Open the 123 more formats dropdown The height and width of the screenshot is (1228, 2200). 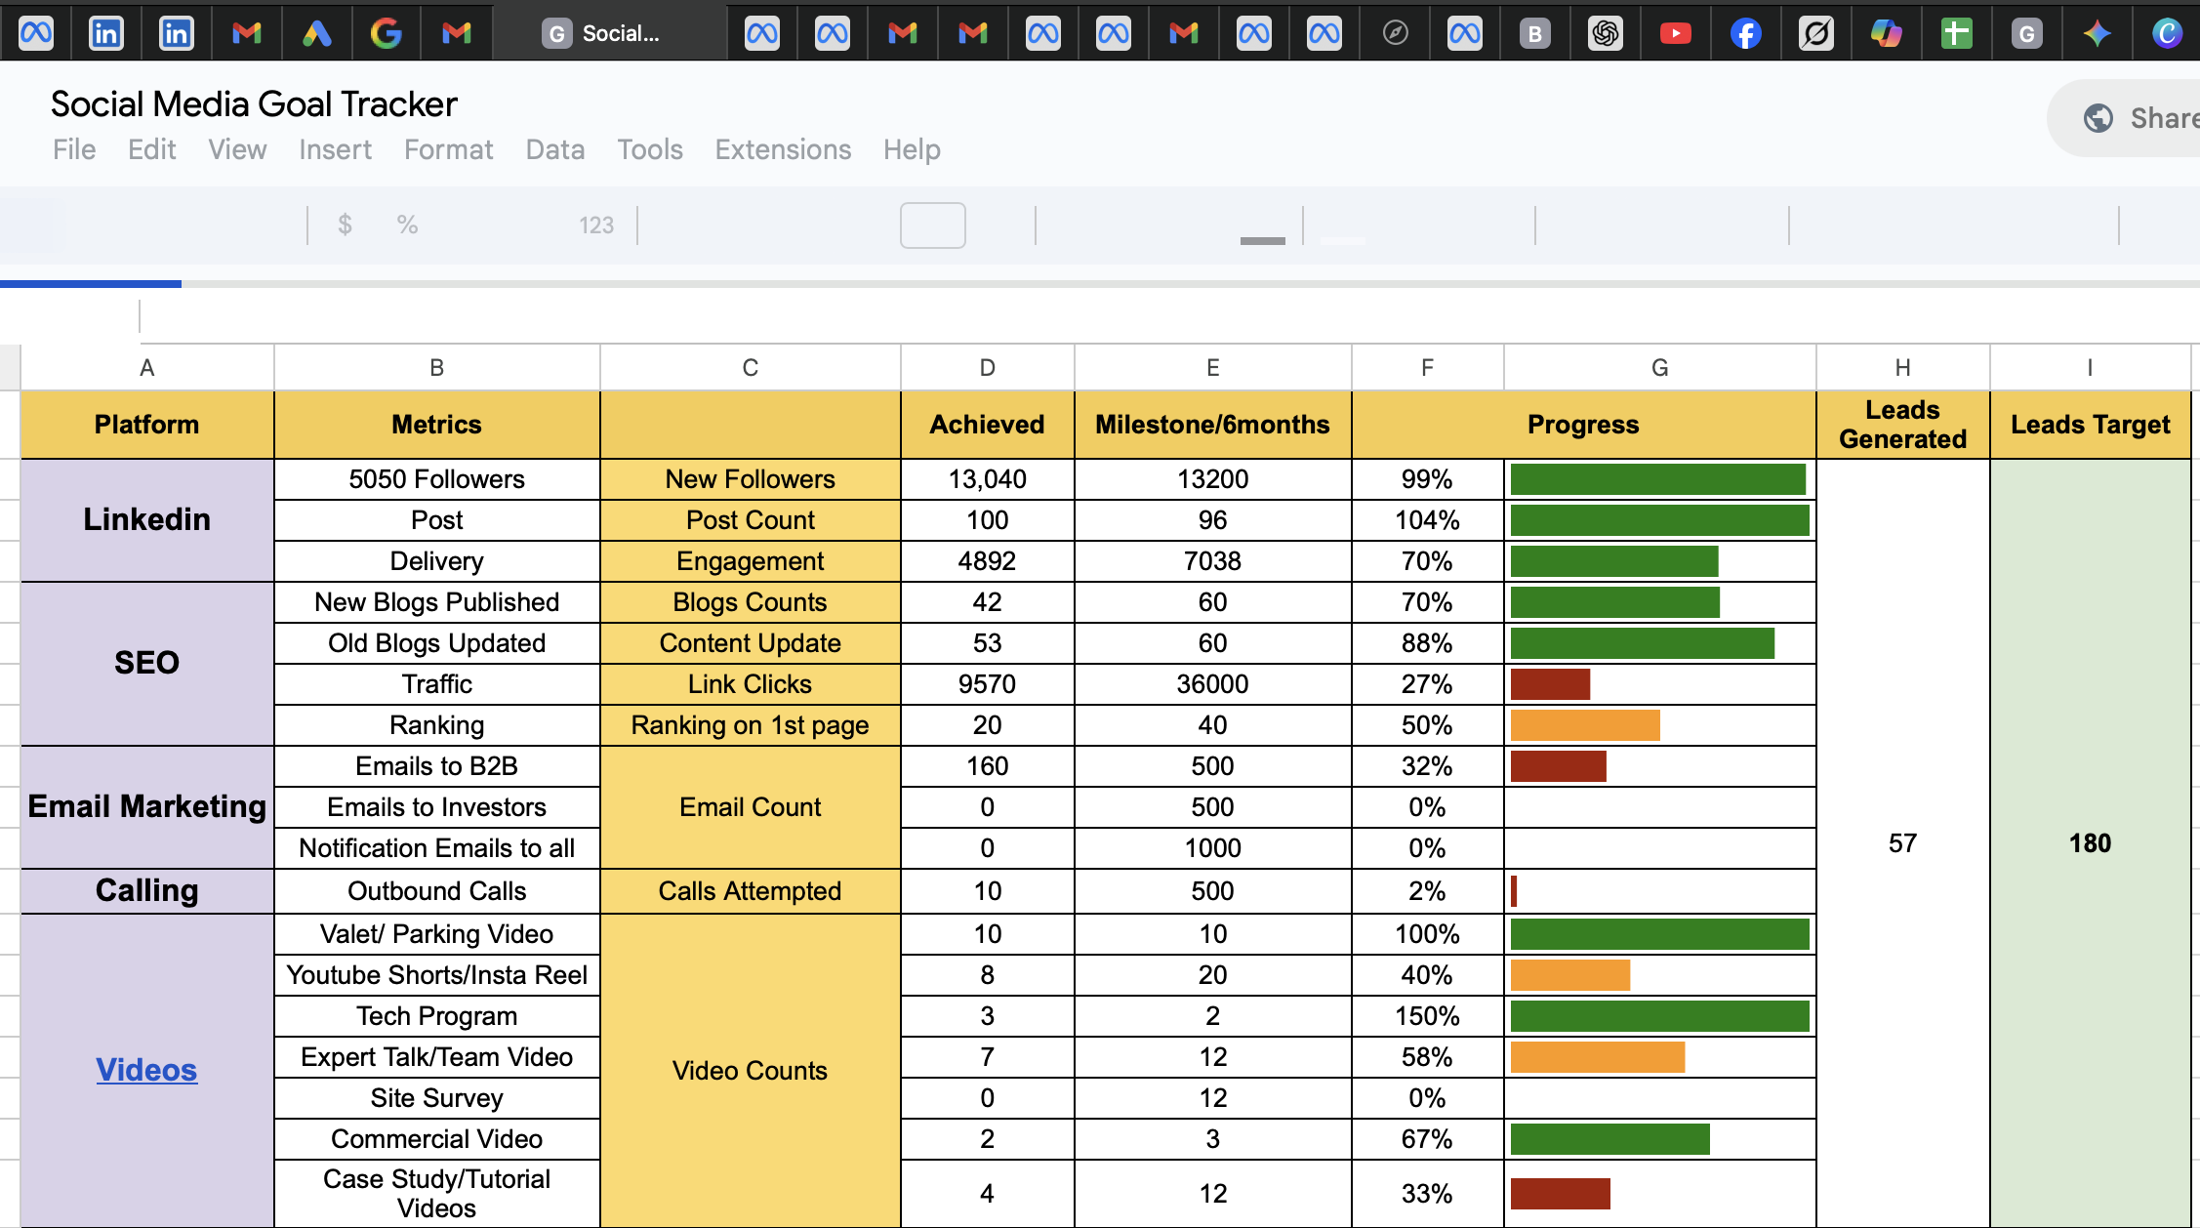595,225
